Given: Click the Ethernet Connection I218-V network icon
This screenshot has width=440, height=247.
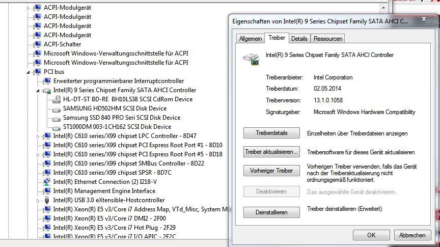Looking at the screenshot, I should [x=47, y=182].
